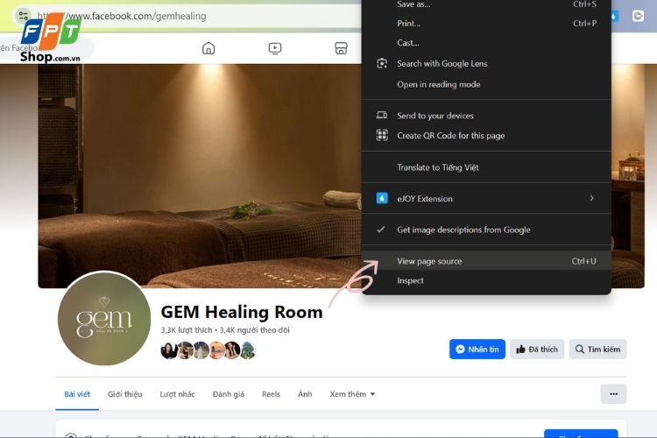Click the Nhắn tin message button
The image size is (657, 438).
tap(477, 350)
